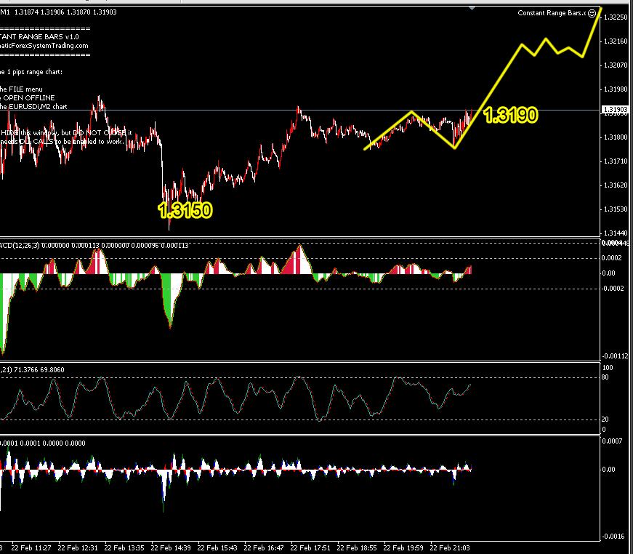Click the 'needs DLL CALLS to be enabled' line
This screenshot has height=554, width=633.
point(61,141)
